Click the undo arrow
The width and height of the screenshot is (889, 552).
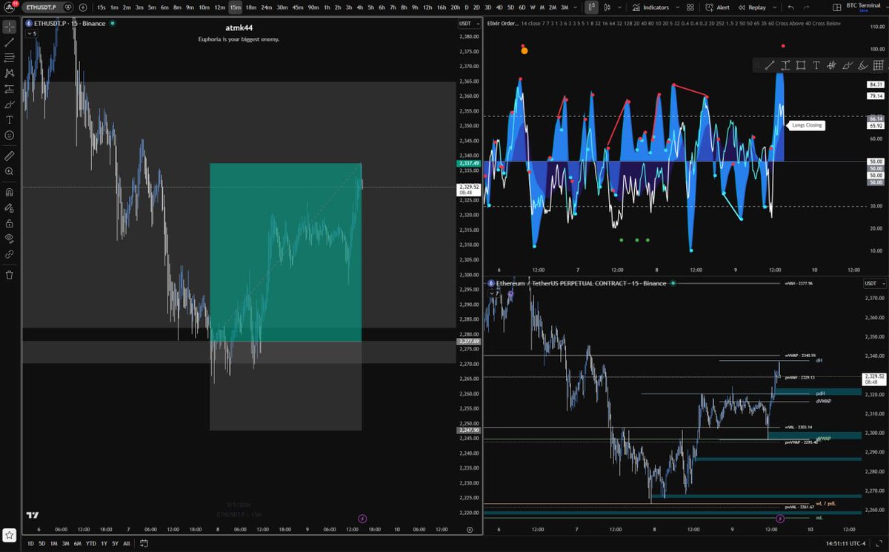790,7
